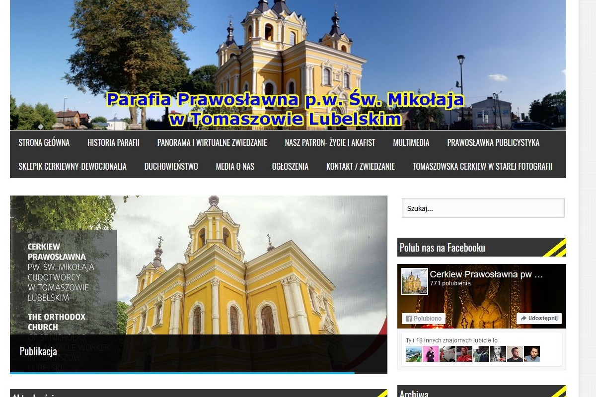This screenshot has height=397, width=596.
Task: Click the Facebook page profile picture thumbnail
Action: click(414, 281)
